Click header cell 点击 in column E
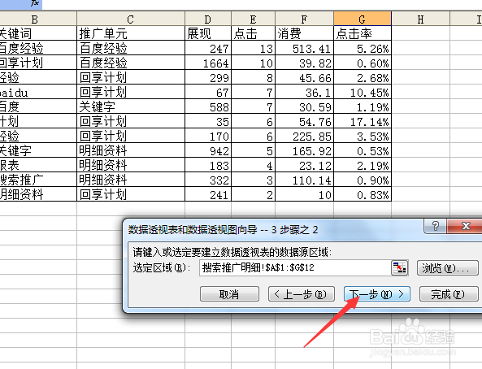482x369 pixels. (253, 33)
